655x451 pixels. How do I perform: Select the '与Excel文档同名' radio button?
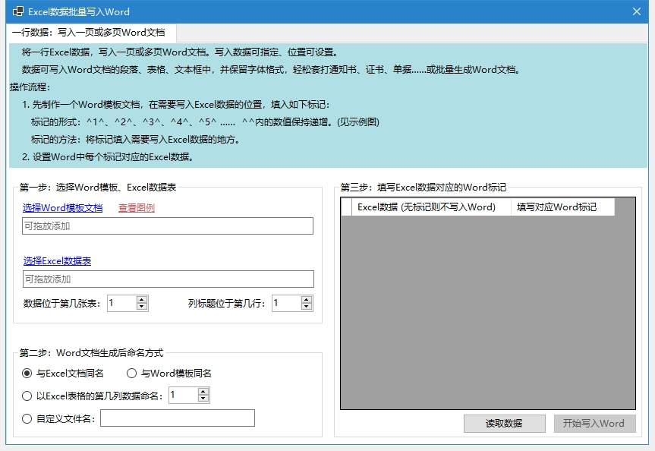click(28, 372)
